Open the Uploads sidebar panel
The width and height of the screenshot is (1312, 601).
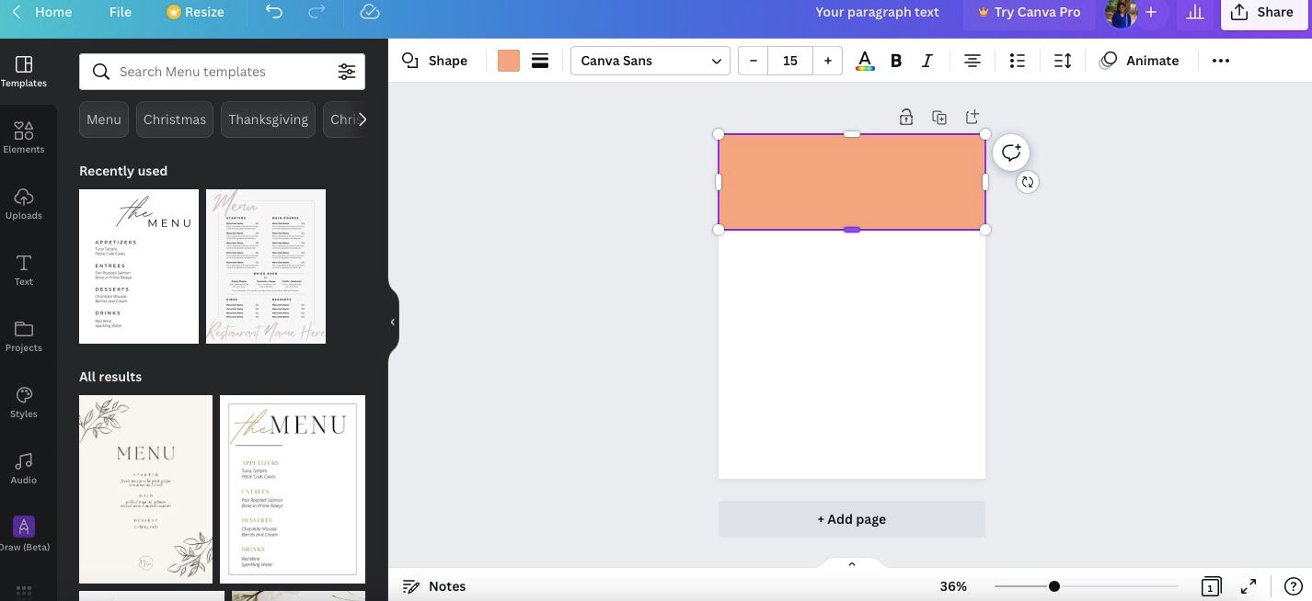click(24, 204)
